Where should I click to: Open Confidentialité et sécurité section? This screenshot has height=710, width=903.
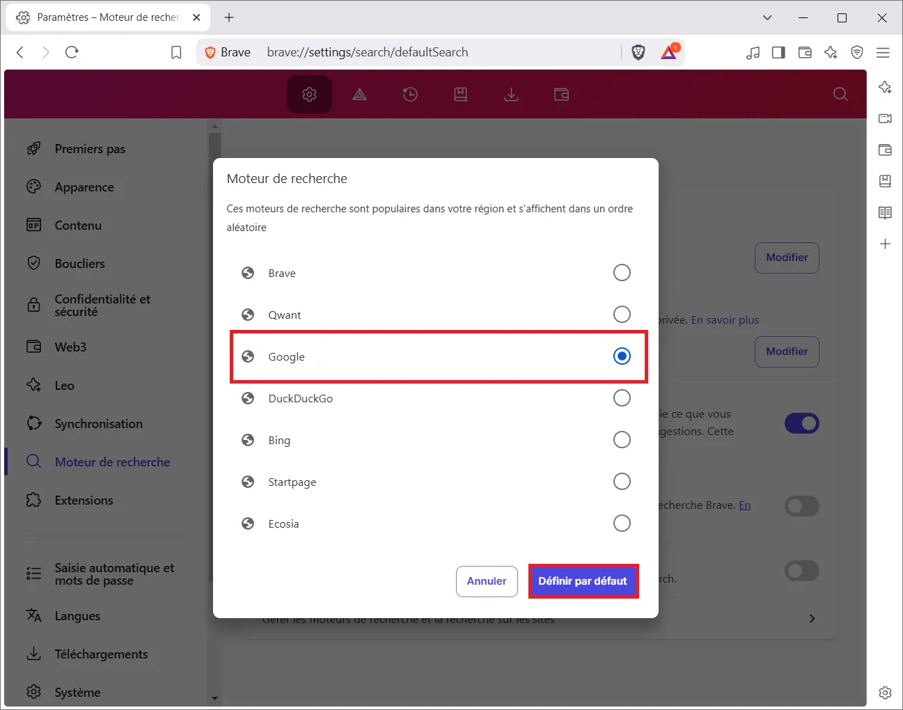point(102,306)
